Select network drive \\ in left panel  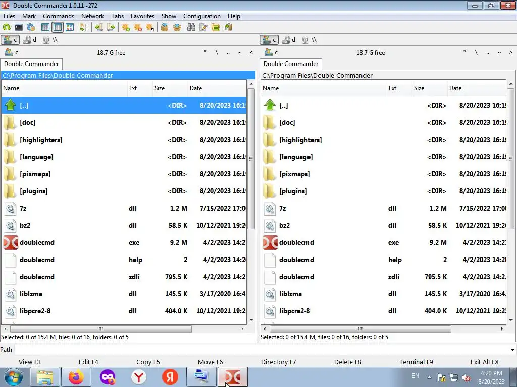coord(50,40)
